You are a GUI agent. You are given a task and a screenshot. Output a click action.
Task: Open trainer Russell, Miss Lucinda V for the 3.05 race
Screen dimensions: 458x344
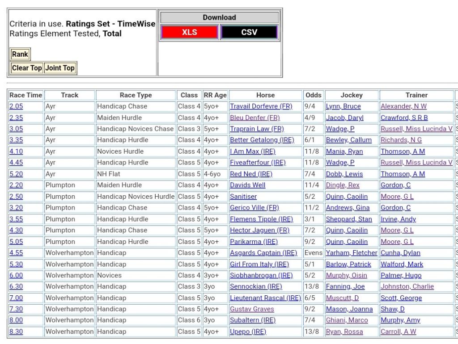tap(416, 129)
